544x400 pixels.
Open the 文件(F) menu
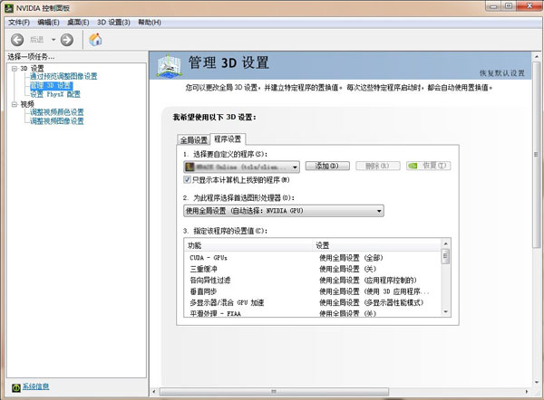(x=19, y=23)
